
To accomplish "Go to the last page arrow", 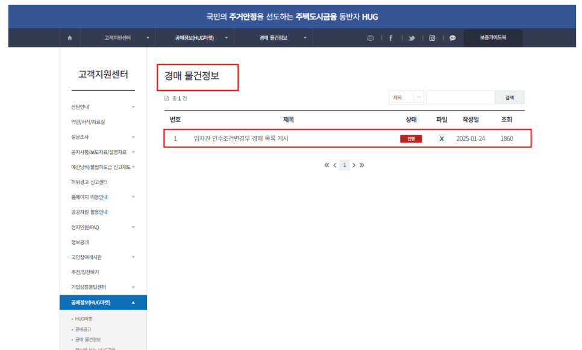I will [x=362, y=165].
